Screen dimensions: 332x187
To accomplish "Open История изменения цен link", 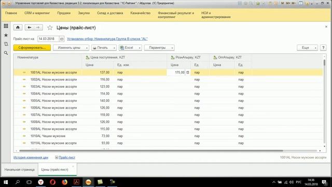I will click(31, 157).
